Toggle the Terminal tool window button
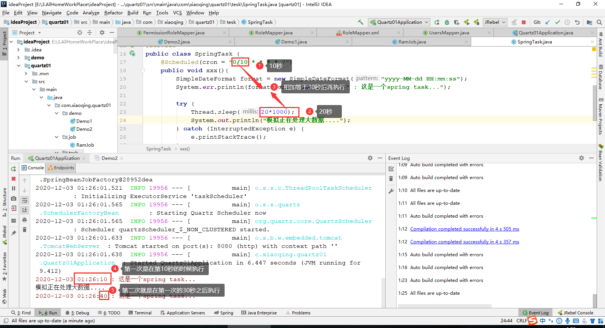605x328 pixels. coord(140,313)
